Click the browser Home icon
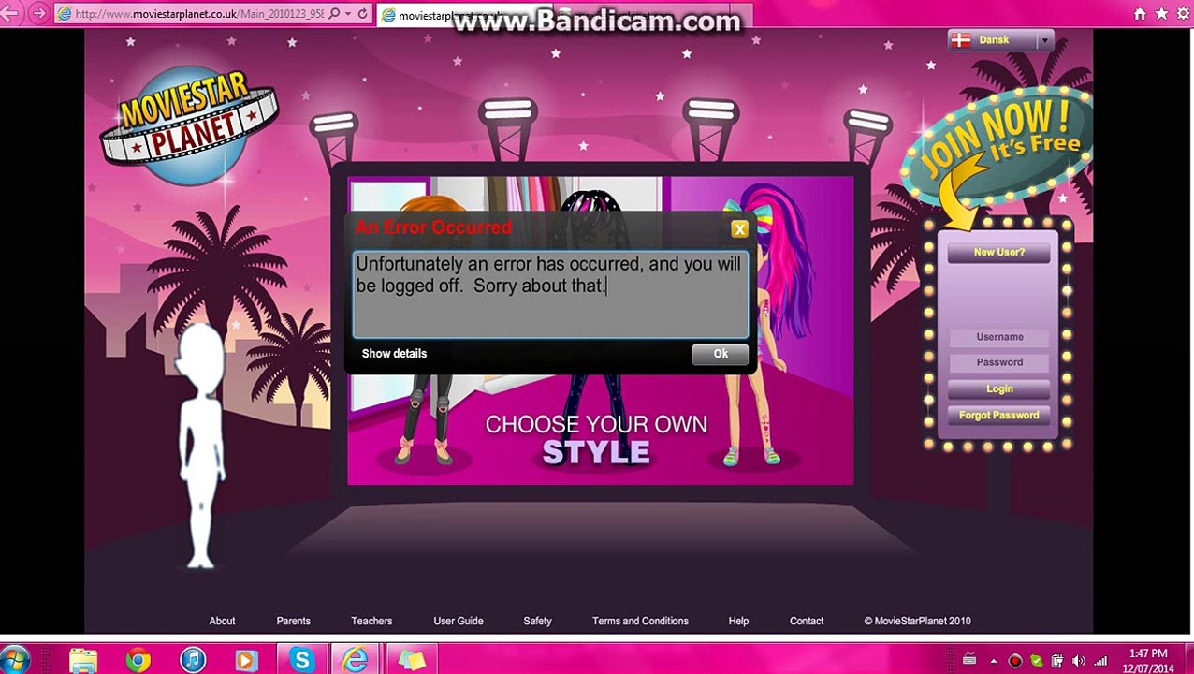The width and height of the screenshot is (1194, 674). [1140, 14]
